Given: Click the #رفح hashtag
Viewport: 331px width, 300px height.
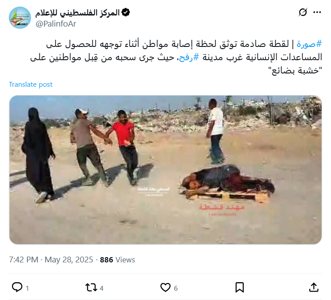Looking at the screenshot, I should pyautogui.click(x=189, y=58).
